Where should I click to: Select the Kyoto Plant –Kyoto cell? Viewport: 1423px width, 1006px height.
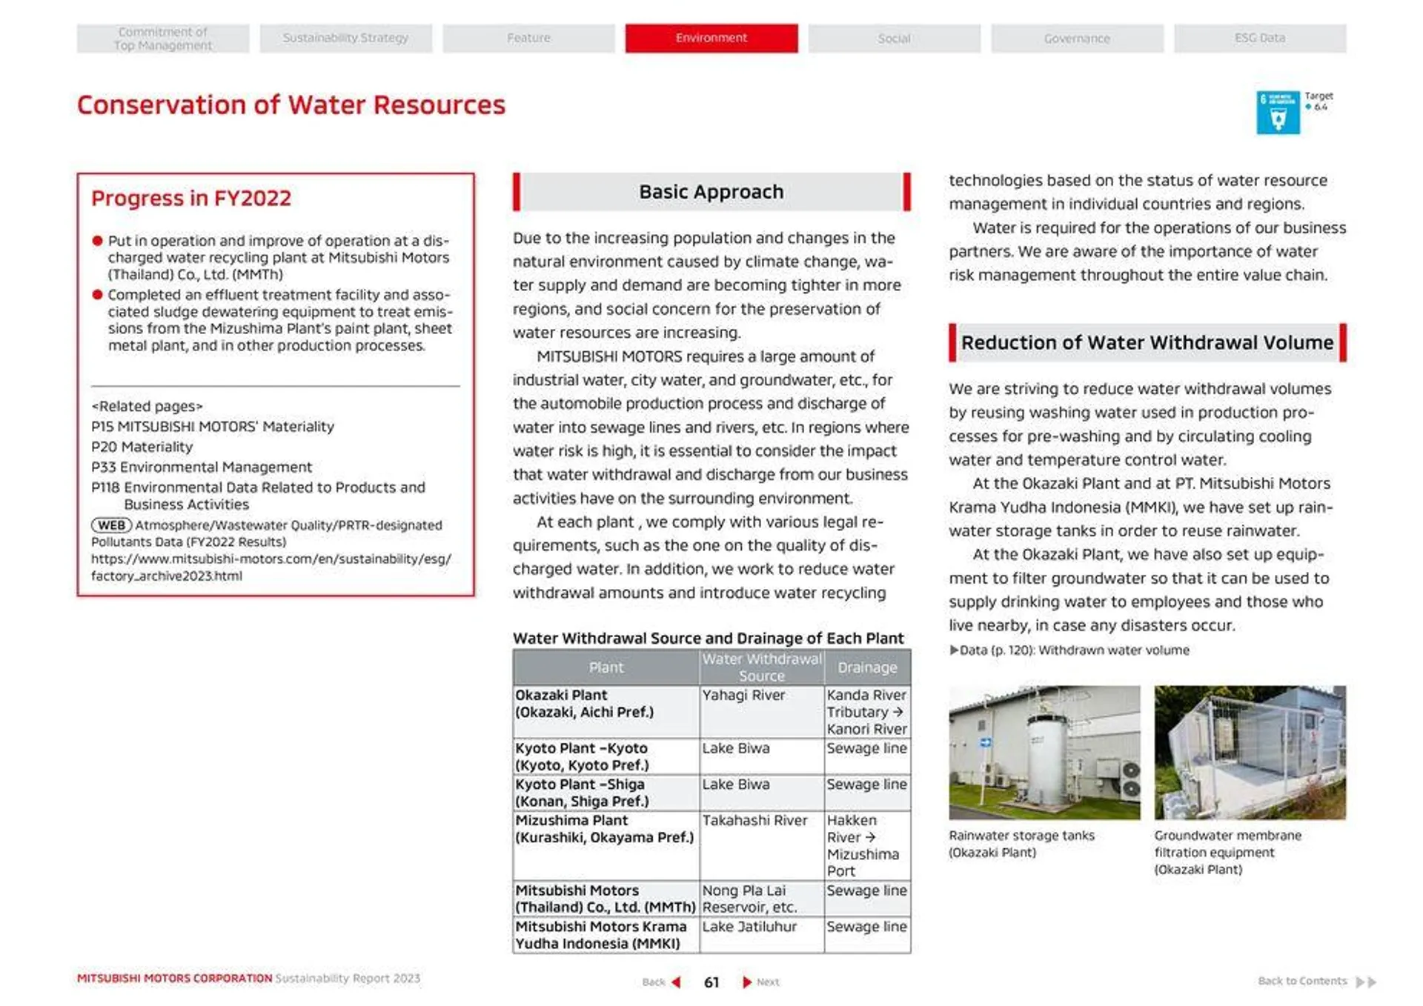[606, 757]
